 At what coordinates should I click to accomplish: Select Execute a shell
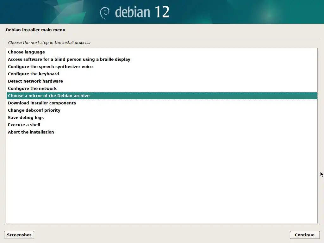[x=162, y=125]
